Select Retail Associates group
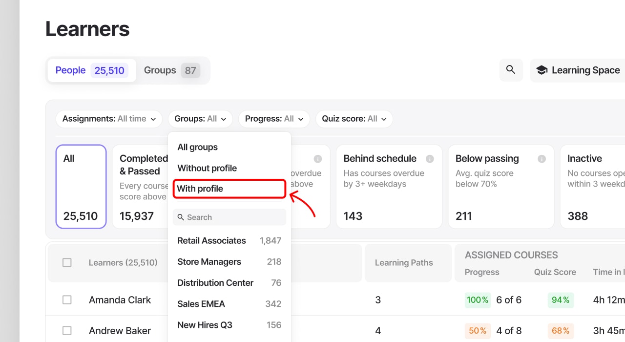The height and width of the screenshot is (342, 625). pos(229,240)
